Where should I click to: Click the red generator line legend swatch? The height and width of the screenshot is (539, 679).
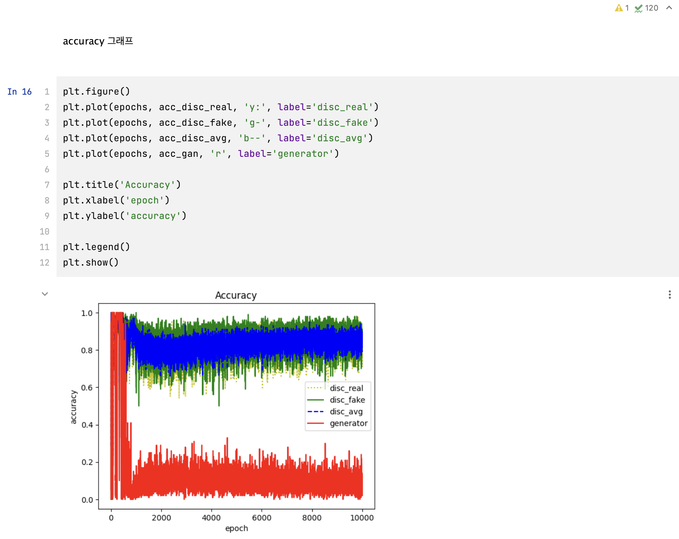point(315,423)
